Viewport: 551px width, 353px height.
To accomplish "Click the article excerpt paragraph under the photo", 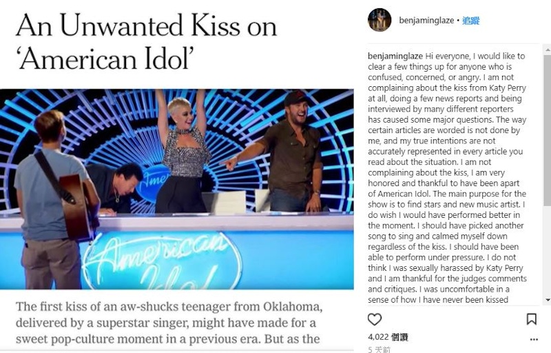I will (169, 323).
